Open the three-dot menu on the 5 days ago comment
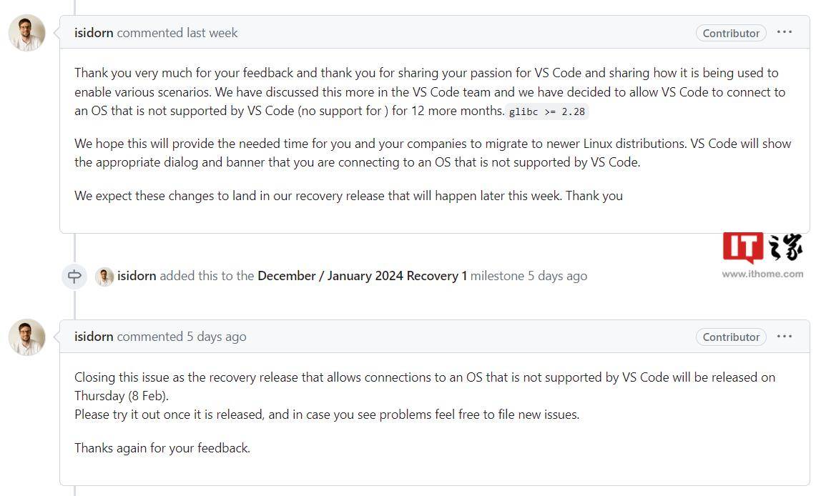The height and width of the screenshot is (496, 816). pyautogui.click(x=785, y=337)
